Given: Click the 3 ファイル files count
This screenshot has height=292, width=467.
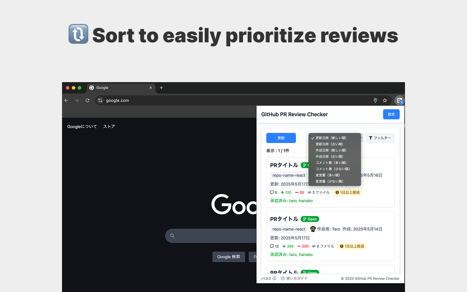Looking at the screenshot, I should (x=319, y=192).
